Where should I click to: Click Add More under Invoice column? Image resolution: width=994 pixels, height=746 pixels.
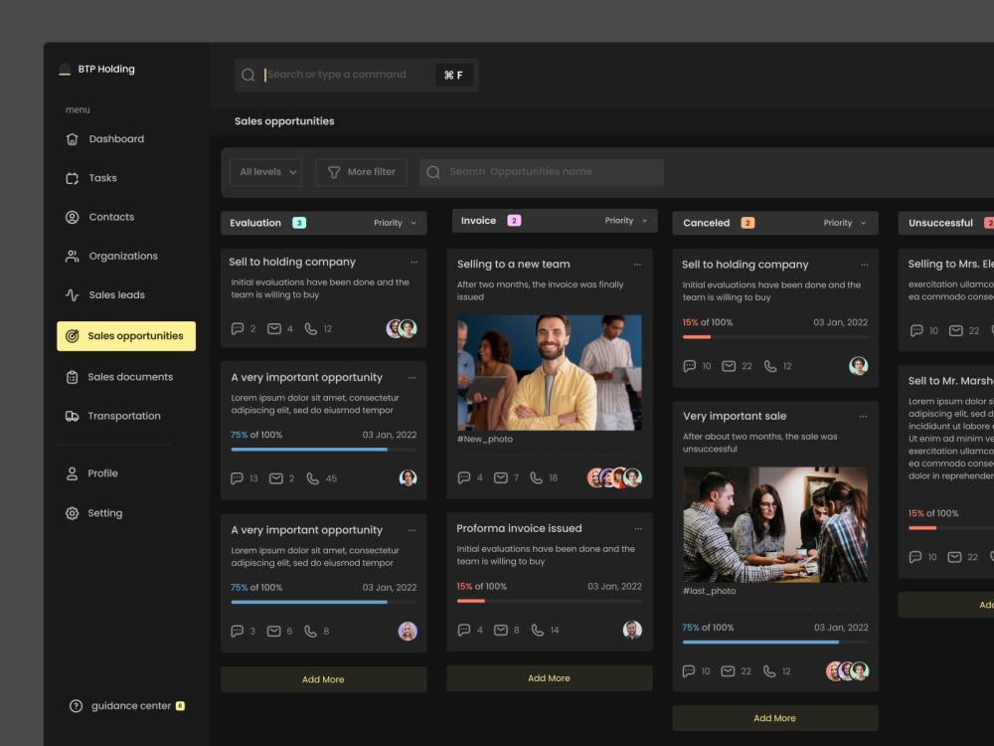click(x=549, y=678)
